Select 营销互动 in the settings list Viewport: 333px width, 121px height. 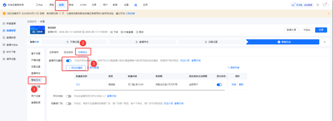(36, 80)
